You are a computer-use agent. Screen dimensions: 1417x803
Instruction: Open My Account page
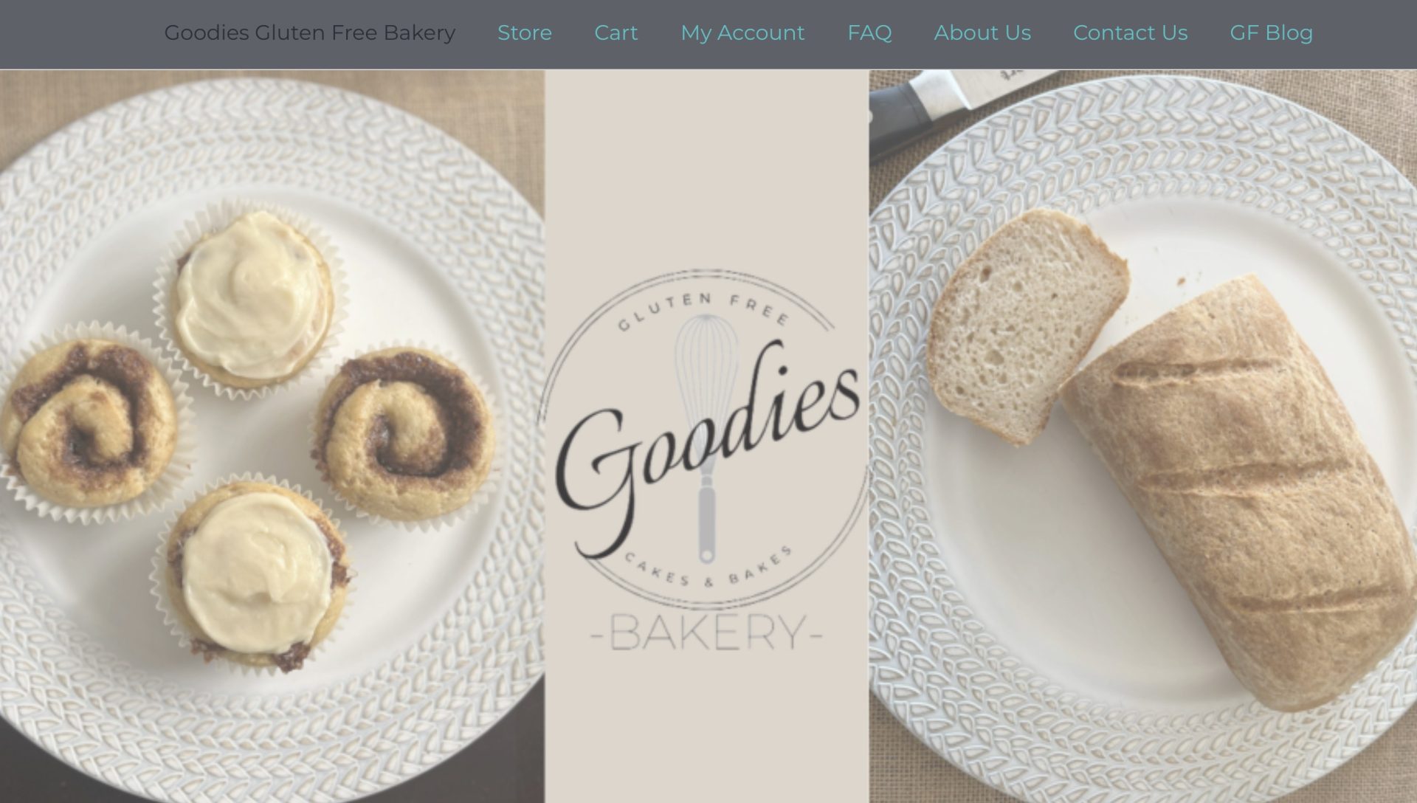[x=742, y=33]
